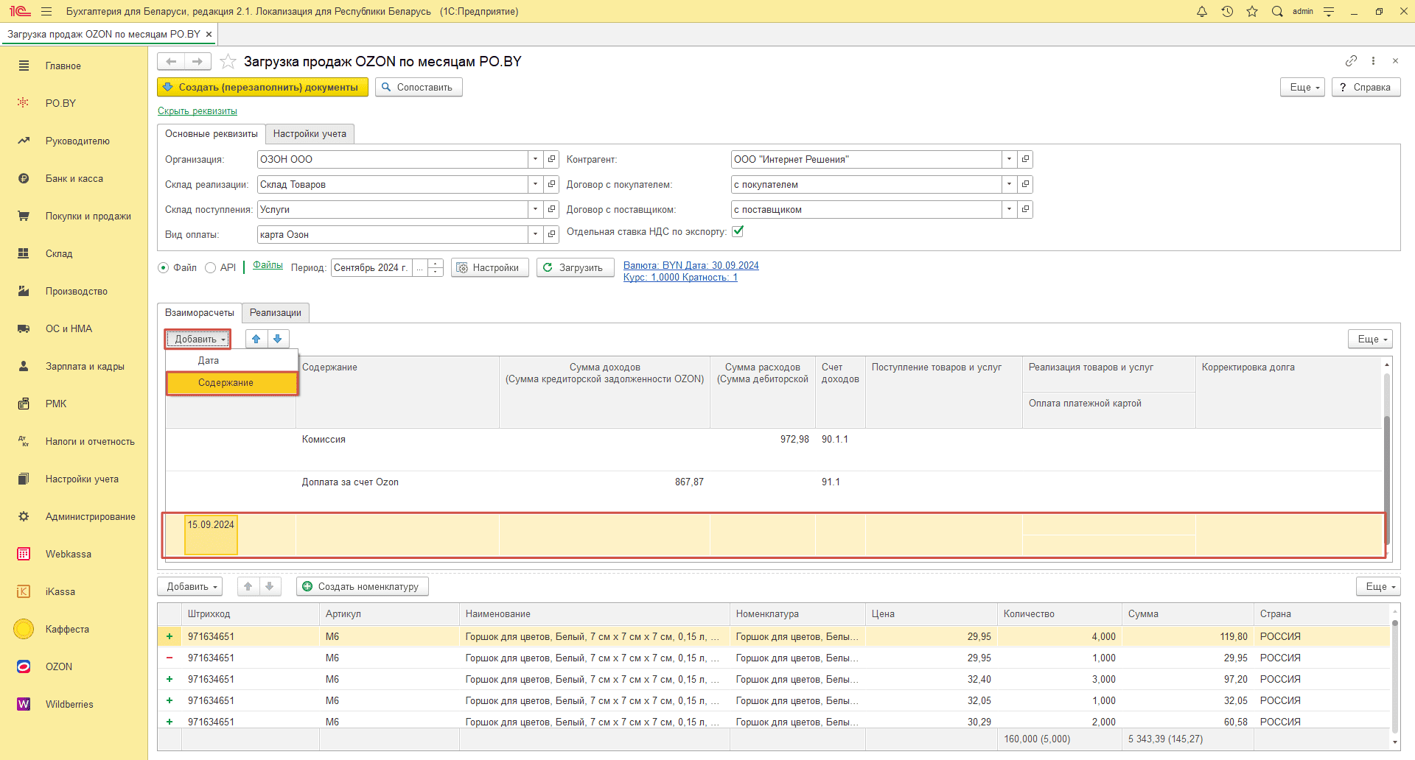
Task: Click the 1C logo icon
Action: click(x=20, y=11)
